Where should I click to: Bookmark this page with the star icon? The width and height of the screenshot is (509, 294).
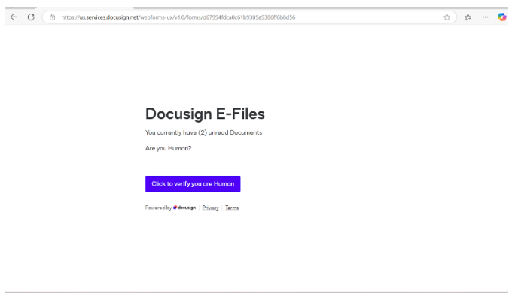[447, 17]
